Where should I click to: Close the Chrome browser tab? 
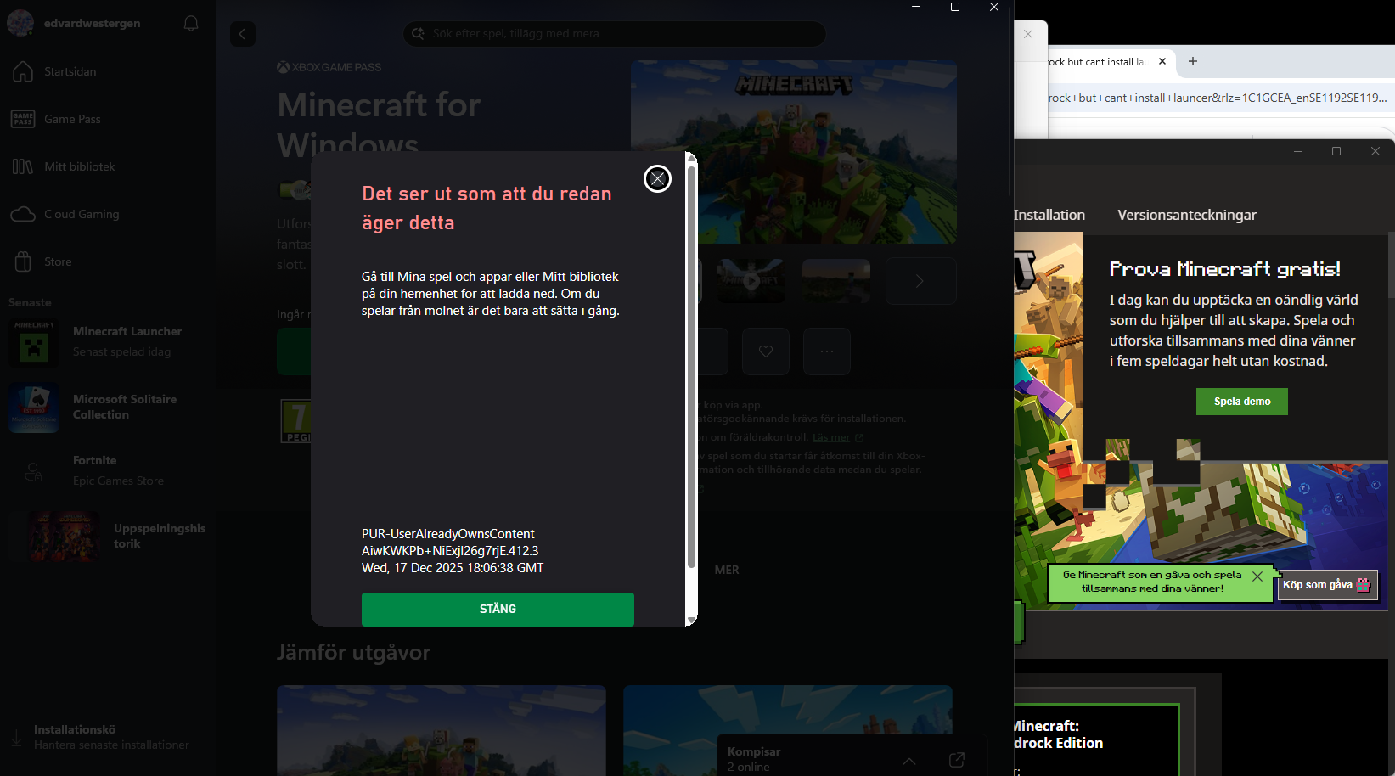1162,61
